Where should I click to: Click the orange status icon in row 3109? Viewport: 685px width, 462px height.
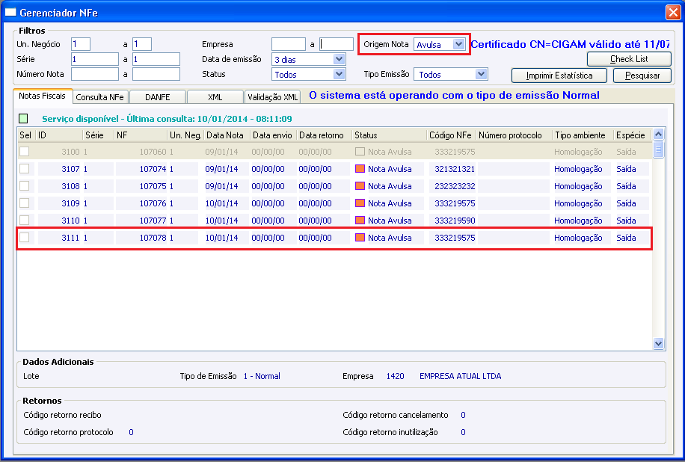tap(360, 203)
